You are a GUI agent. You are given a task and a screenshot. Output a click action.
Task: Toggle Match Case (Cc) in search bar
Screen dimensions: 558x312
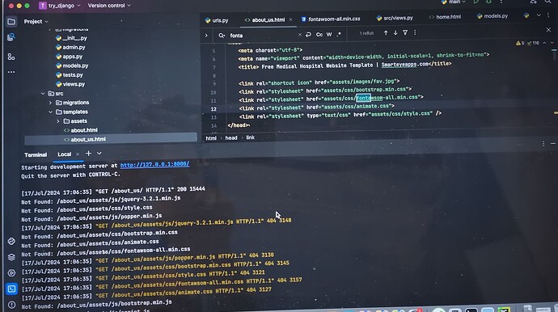click(x=319, y=35)
